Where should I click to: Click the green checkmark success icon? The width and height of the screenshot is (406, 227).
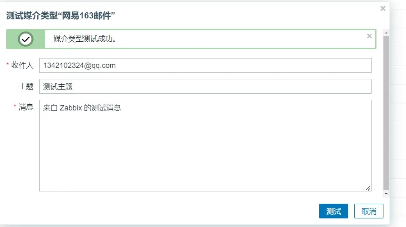[x=26, y=39]
